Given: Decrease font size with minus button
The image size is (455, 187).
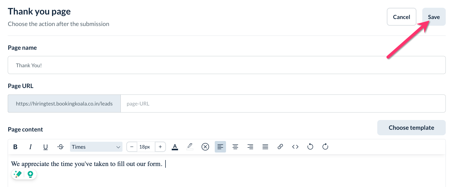Looking at the screenshot, I should 132,147.
